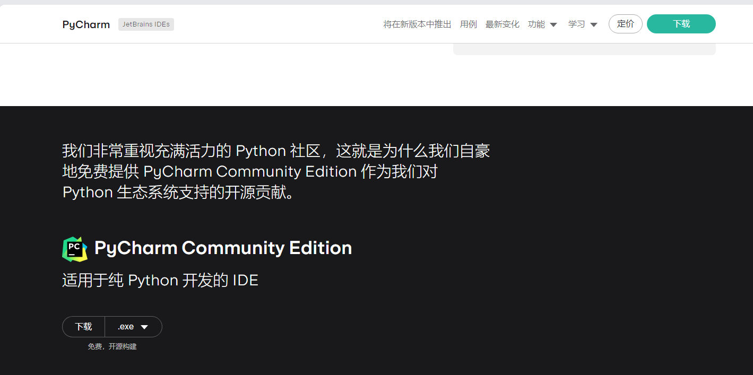Open the PyCharm home link in header
The width and height of the screenshot is (753, 375).
coord(86,24)
